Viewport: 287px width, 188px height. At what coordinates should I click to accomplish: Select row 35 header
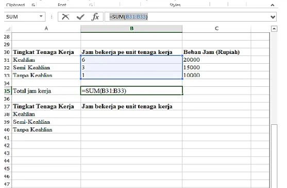click(x=7, y=91)
